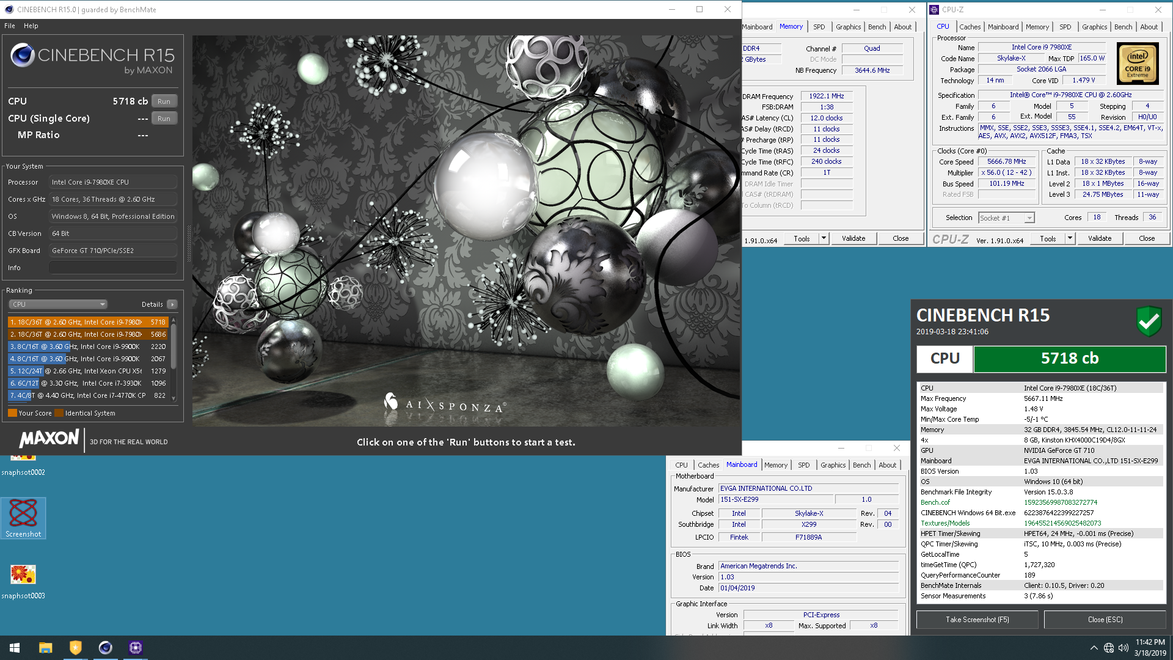The height and width of the screenshot is (660, 1173).
Task: Select the Xeon 12C/24T ranking entry
Action: pos(88,371)
